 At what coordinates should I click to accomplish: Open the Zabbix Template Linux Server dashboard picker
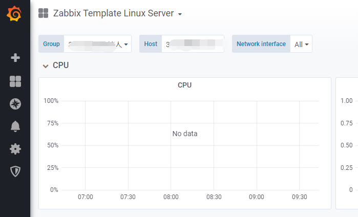pos(117,13)
